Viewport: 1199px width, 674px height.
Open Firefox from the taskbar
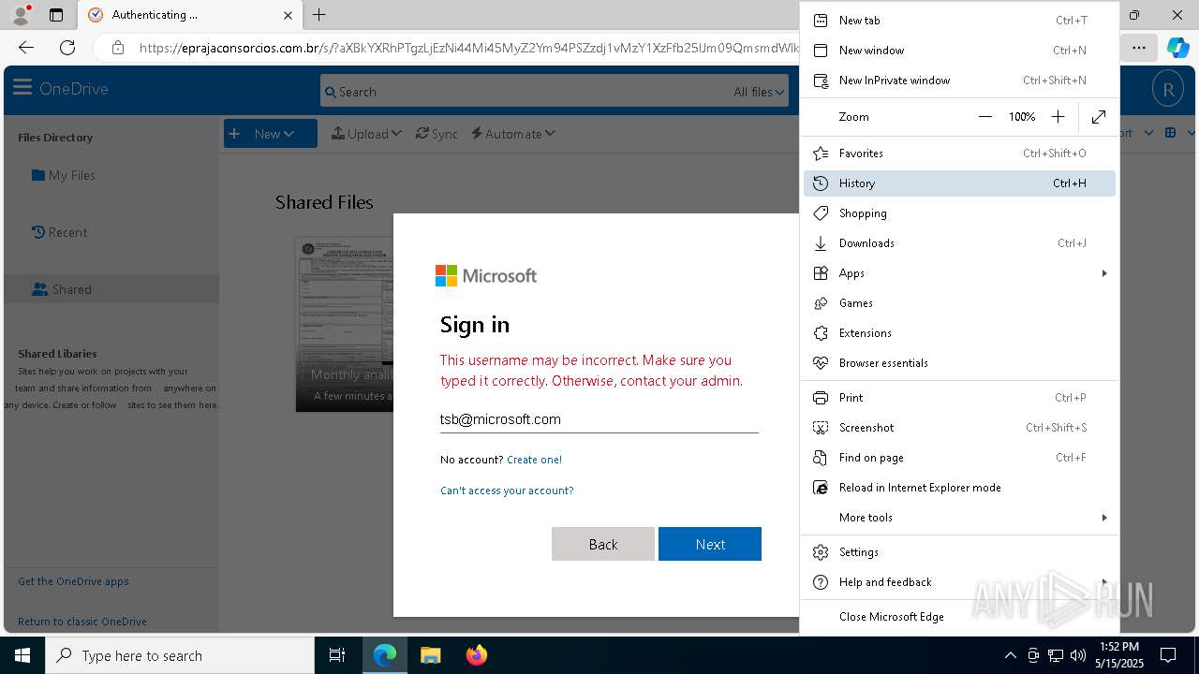pos(476,655)
